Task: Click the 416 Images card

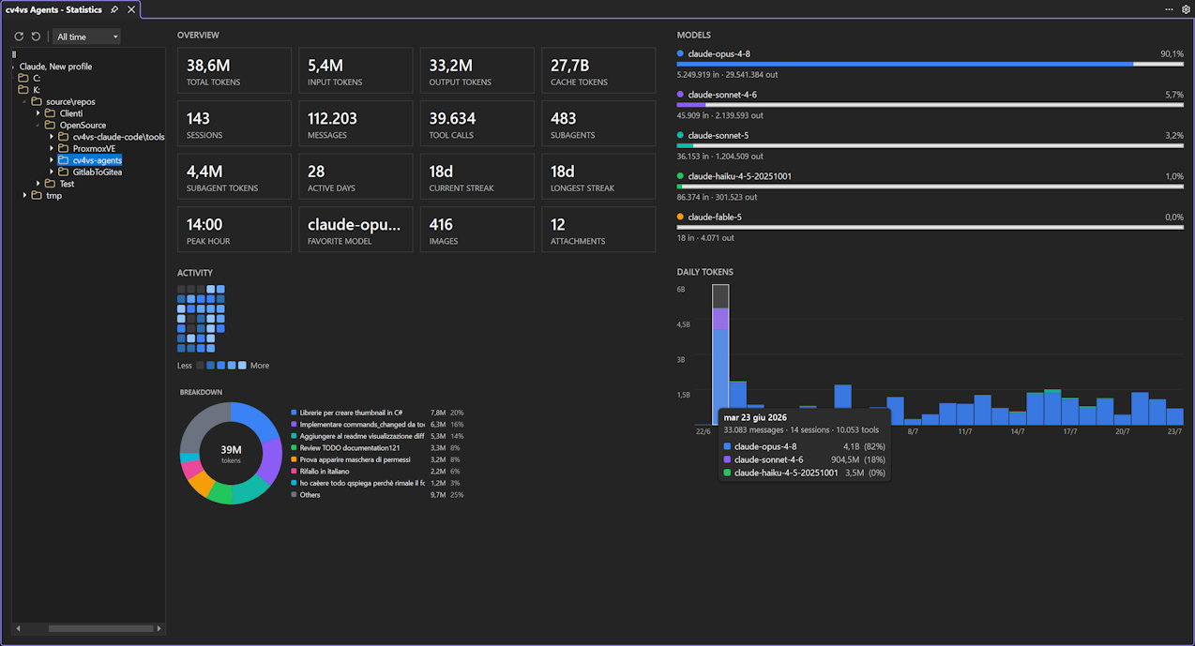Action: (476, 230)
